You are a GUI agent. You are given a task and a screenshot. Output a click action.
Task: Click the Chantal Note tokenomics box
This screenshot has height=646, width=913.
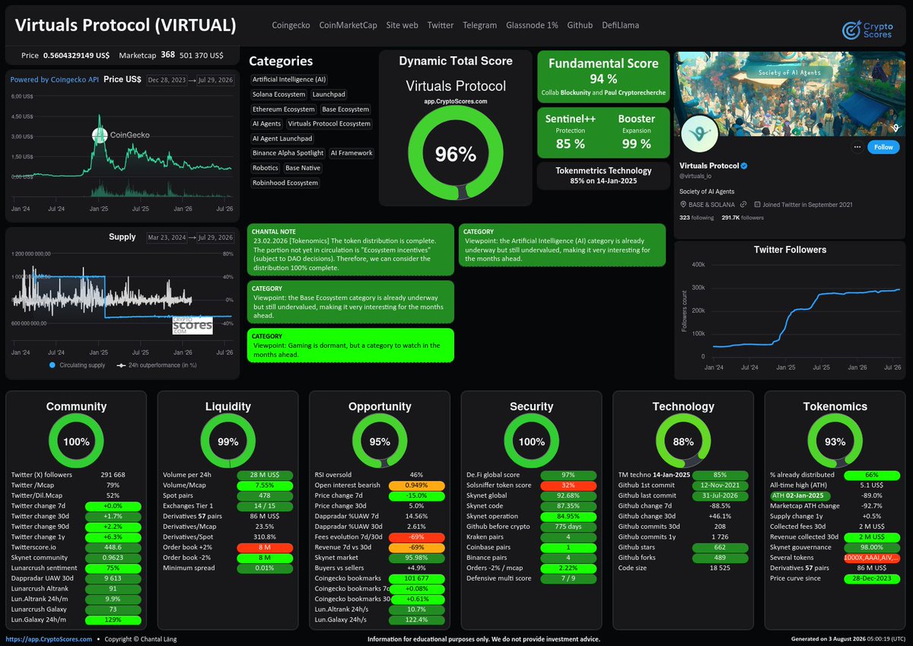[x=351, y=250]
